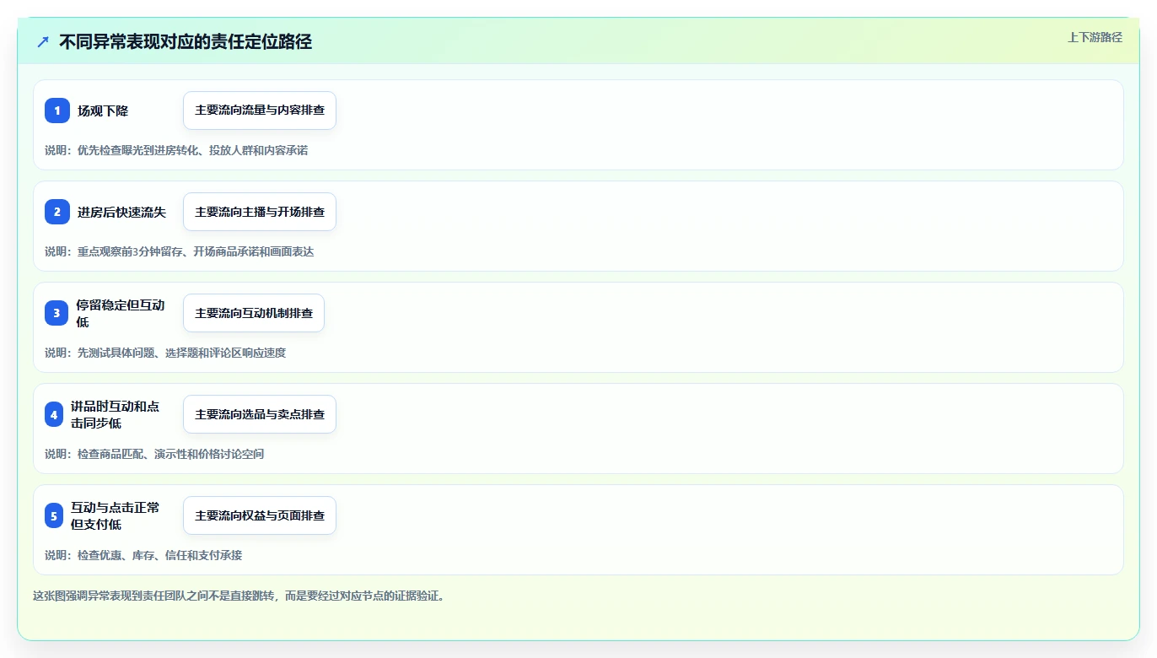Select the 互动与点击正常但支付低 label
This screenshot has width=1157, height=658.
point(116,515)
